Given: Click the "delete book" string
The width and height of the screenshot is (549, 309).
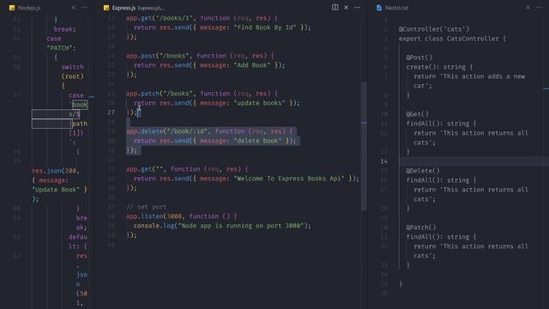Looking at the screenshot, I should [x=257, y=141].
